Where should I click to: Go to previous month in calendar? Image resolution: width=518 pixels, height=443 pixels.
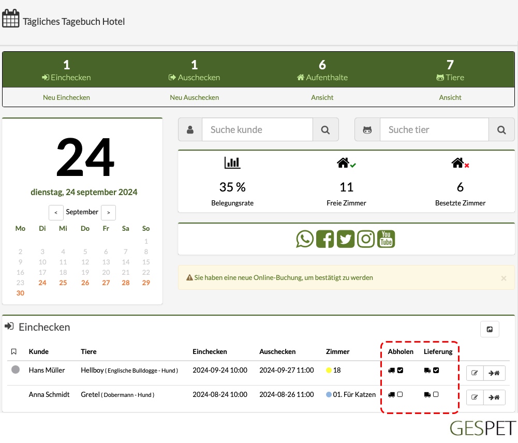pos(56,212)
